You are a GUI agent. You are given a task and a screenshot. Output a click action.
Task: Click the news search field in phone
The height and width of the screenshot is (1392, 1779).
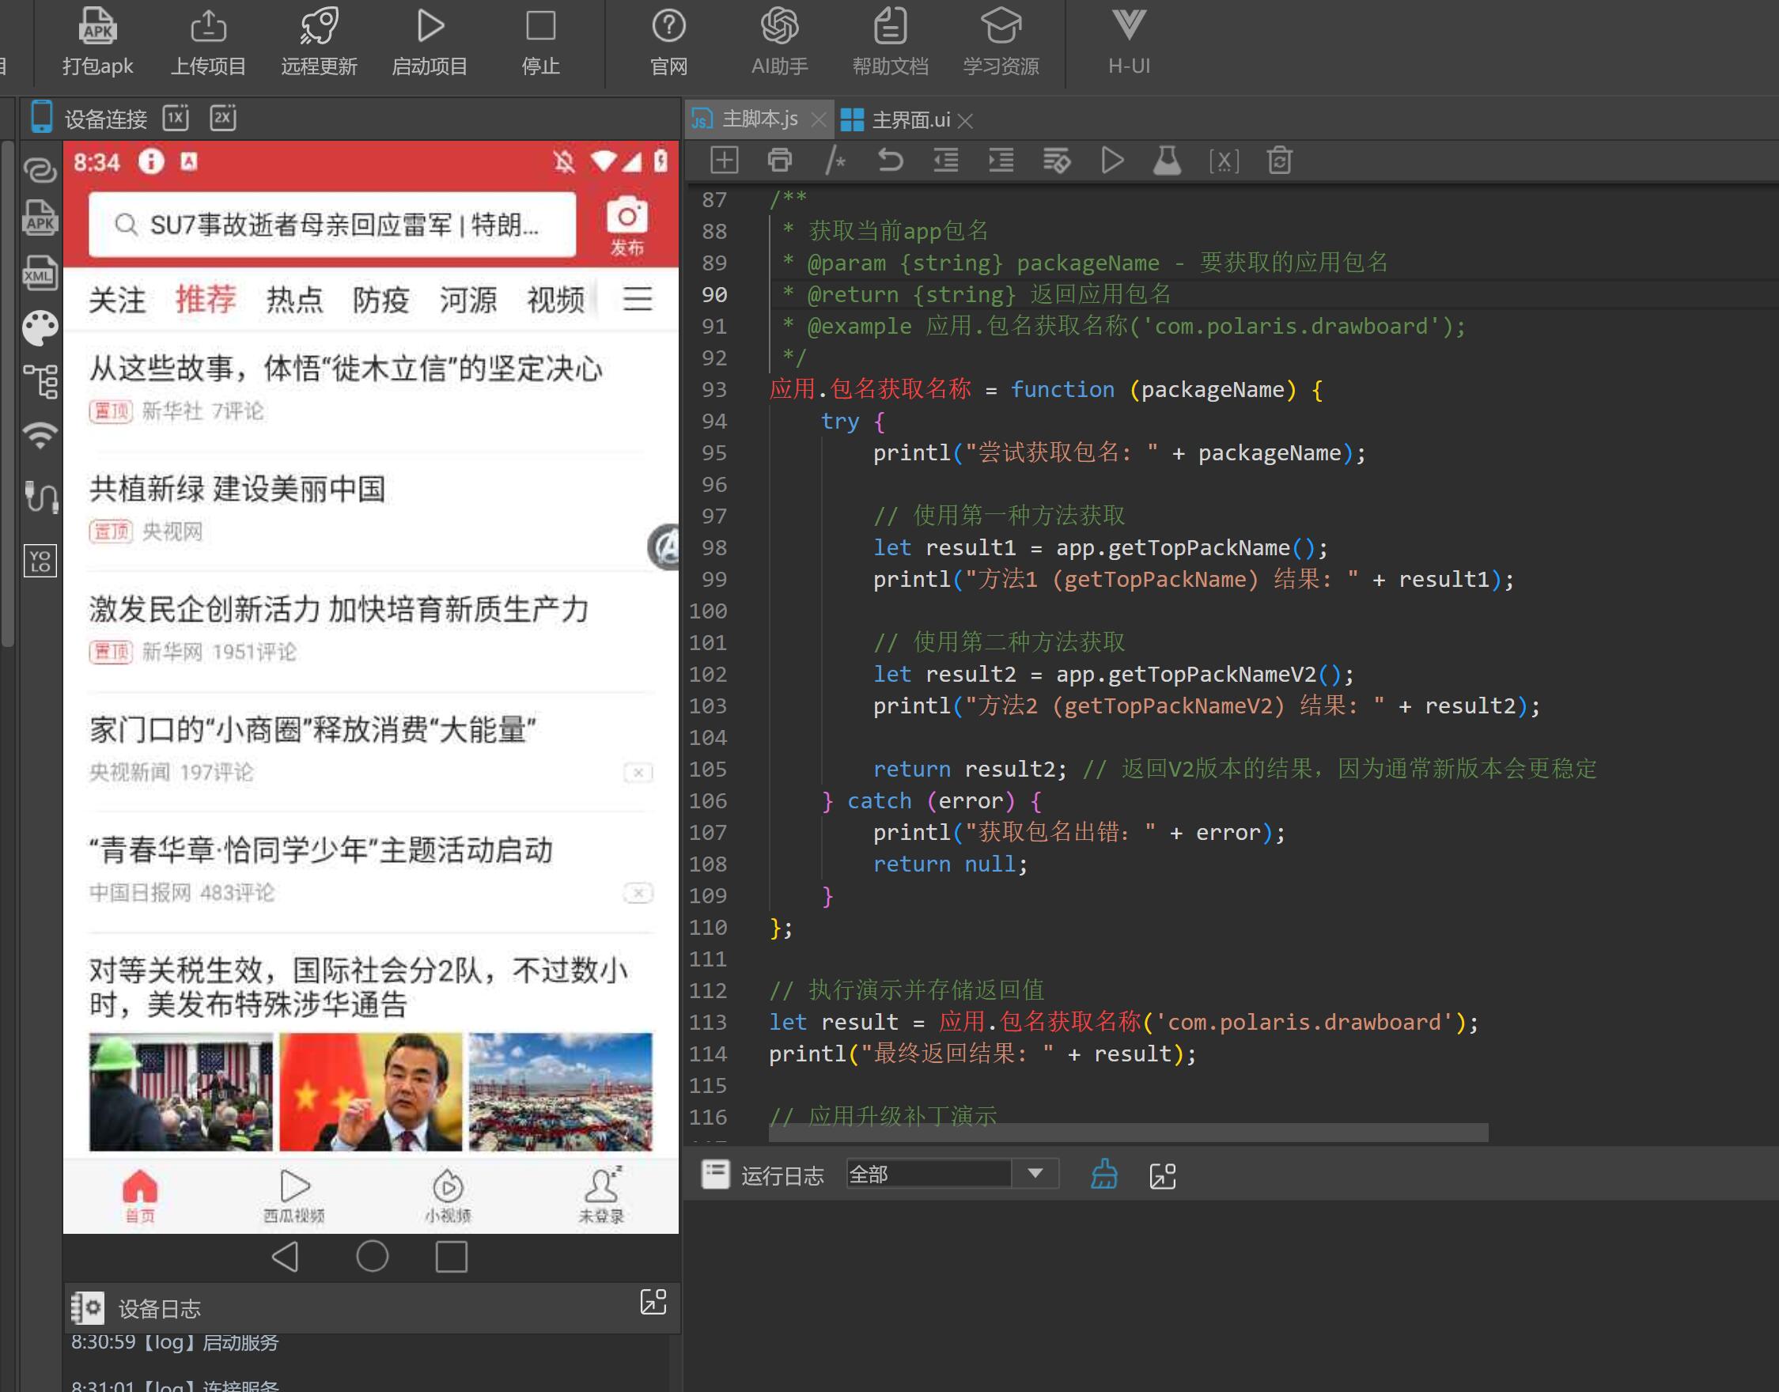(331, 224)
